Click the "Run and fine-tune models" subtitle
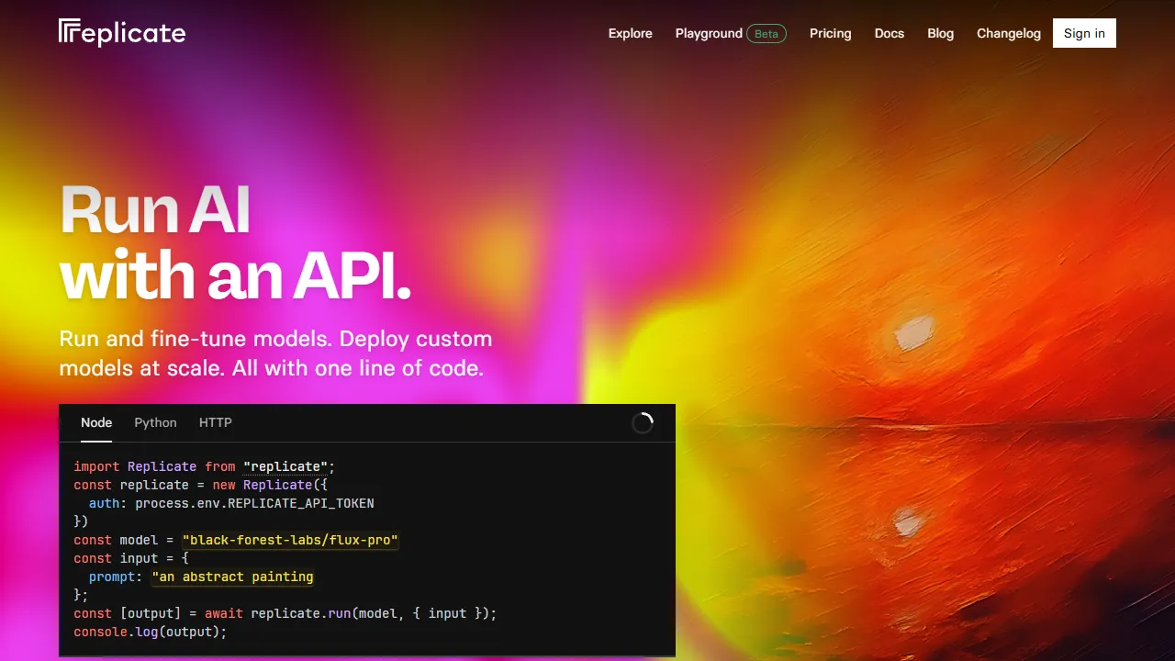The height and width of the screenshot is (661, 1175). pos(275,353)
